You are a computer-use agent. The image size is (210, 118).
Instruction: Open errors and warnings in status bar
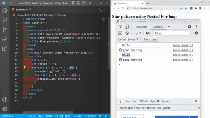click(8, 116)
